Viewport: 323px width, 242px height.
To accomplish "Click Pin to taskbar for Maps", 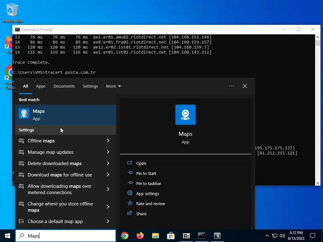I will pyautogui.click(x=149, y=183).
